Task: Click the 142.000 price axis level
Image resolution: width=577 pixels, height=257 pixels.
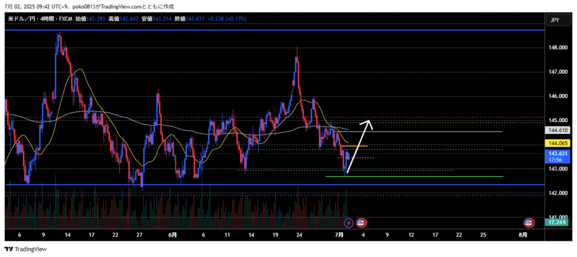Action: pyautogui.click(x=557, y=193)
